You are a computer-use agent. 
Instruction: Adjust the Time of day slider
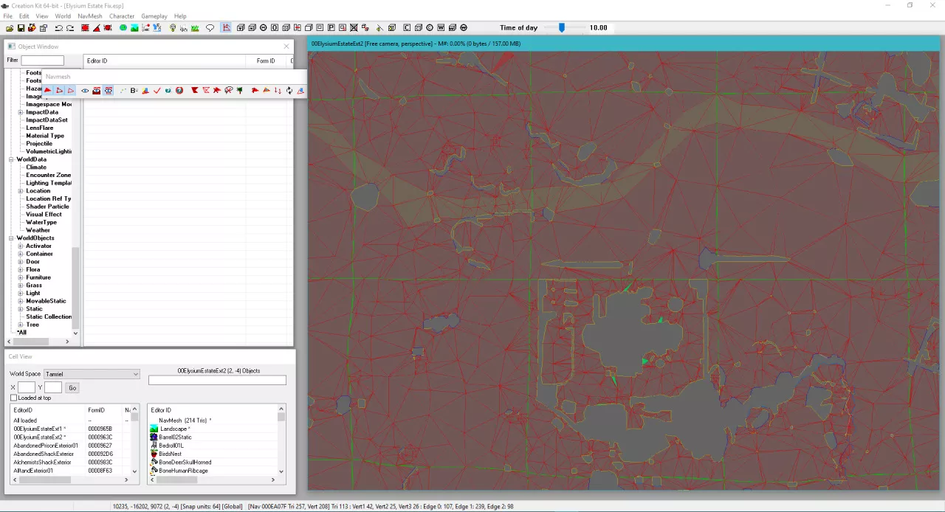click(562, 28)
